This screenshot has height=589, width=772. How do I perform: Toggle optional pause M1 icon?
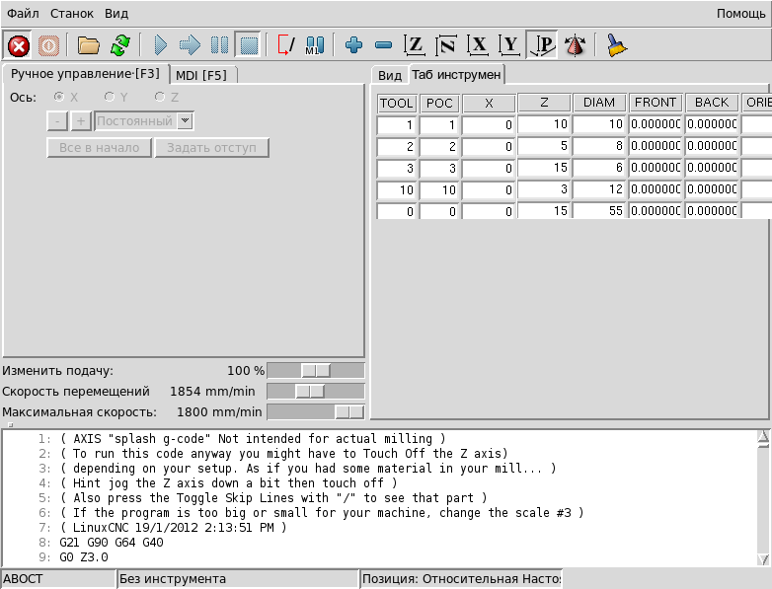(315, 45)
